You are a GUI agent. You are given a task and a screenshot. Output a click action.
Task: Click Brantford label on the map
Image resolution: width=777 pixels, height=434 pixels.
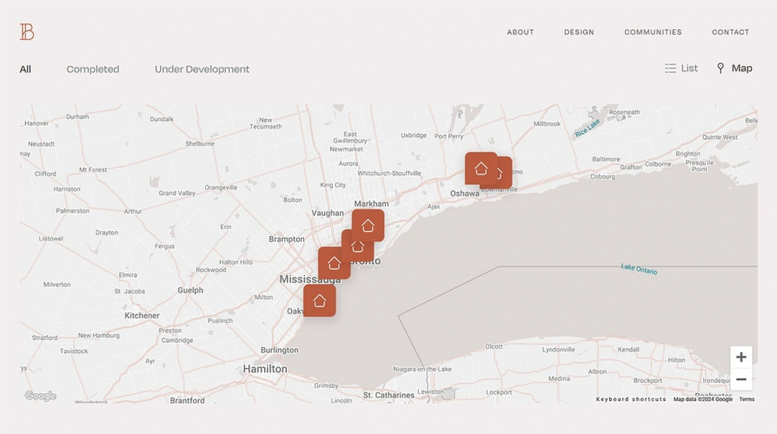click(x=187, y=400)
